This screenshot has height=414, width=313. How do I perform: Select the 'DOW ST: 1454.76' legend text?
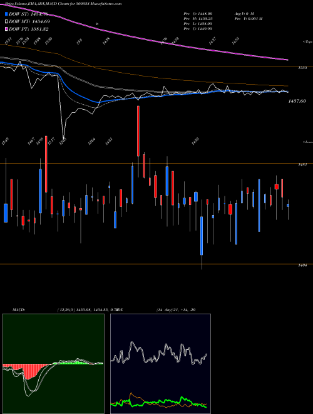tap(28, 14)
